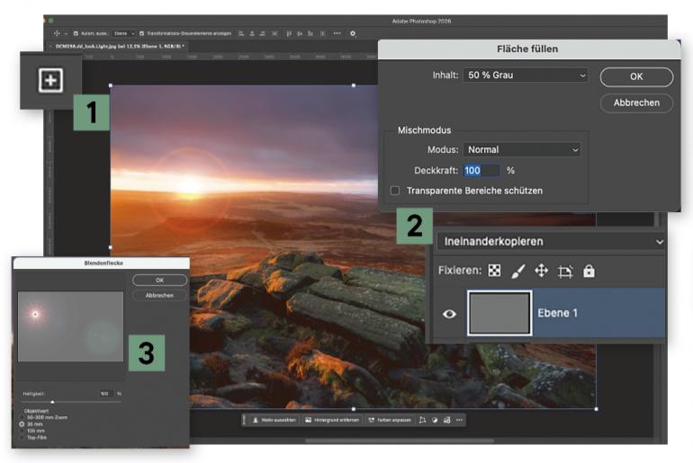This screenshot has width=693, height=463.
Task: Click the lock transparent pixels icon
Action: pyautogui.click(x=495, y=271)
